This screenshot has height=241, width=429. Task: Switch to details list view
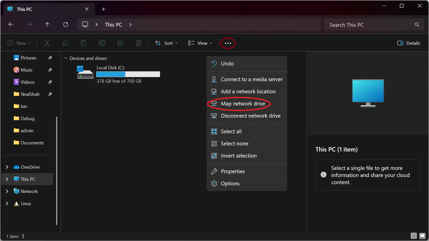coord(413,236)
